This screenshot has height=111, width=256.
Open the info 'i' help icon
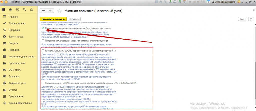(x=239, y=2)
